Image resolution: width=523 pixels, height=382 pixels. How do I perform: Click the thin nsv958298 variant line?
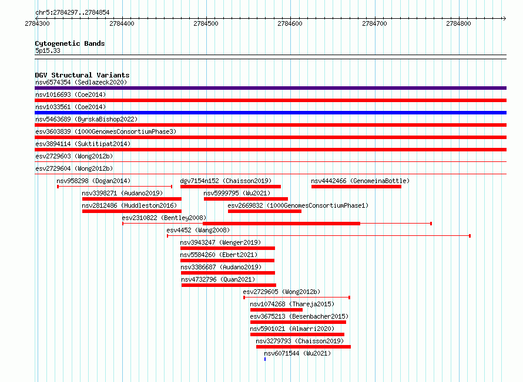click(x=115, y=187)
